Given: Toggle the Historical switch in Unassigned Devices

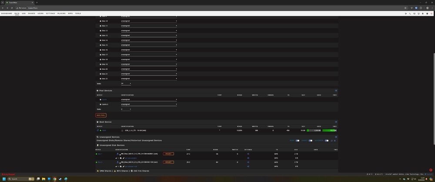Looking at the screenshot, I should point(327,141).
